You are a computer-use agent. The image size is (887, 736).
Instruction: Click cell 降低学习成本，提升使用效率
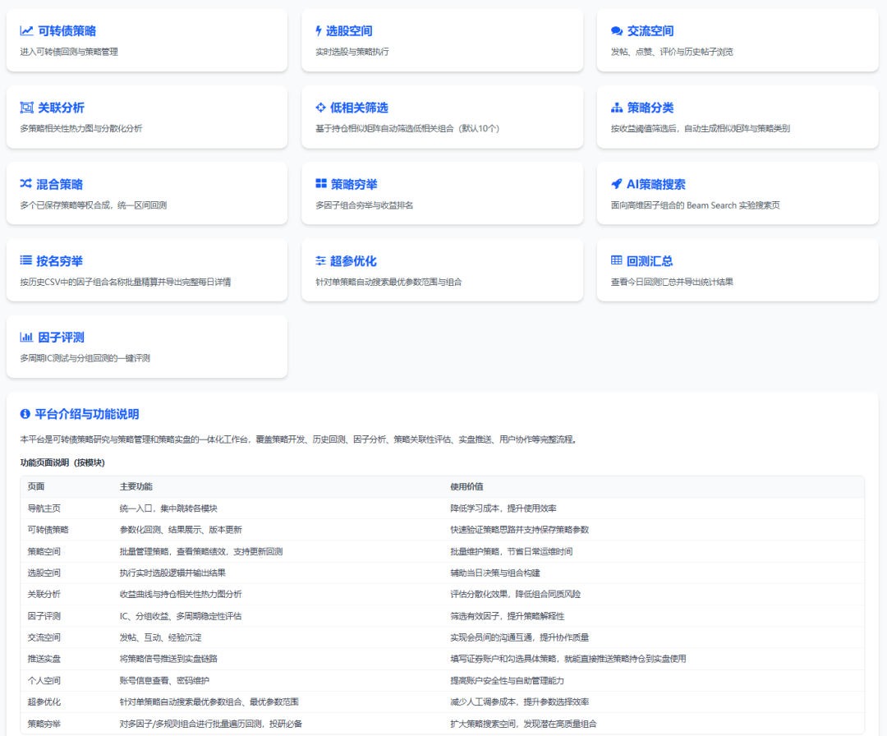click(503, 508)
